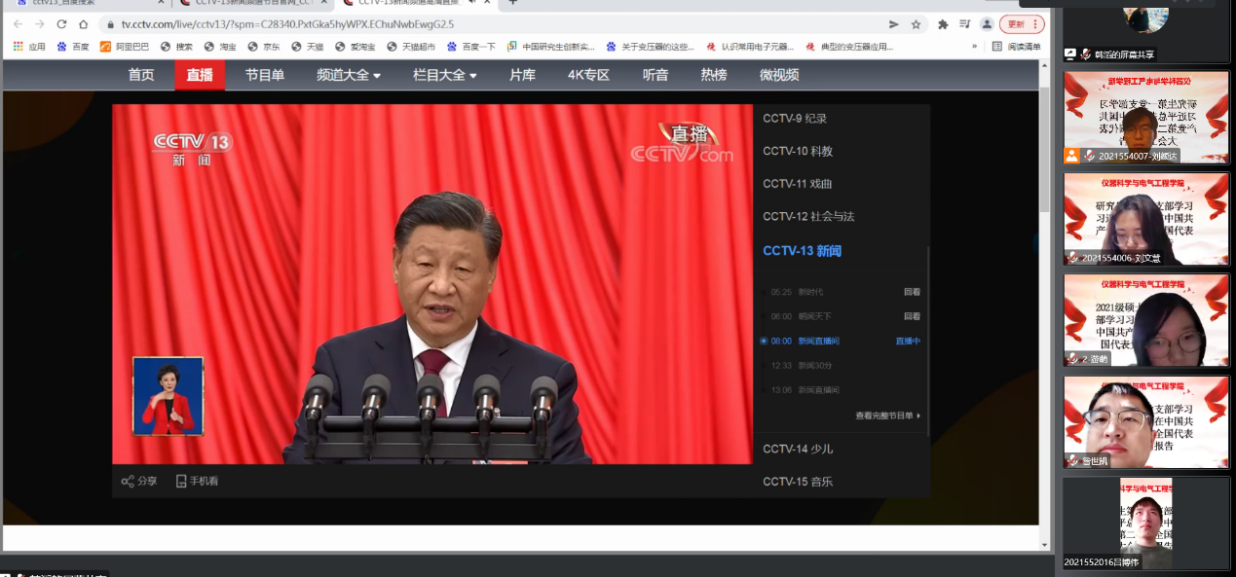Open the 应用 apps grid in bookmarks bar

click(19, 46)
